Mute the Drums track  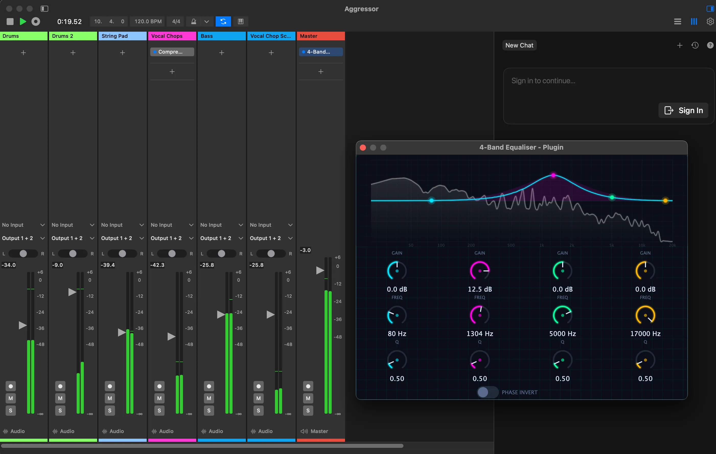pos(11,398)
